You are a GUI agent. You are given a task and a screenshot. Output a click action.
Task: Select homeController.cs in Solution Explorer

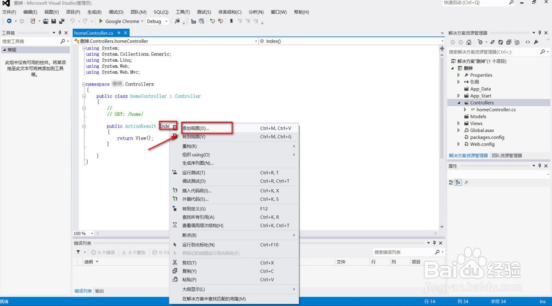(496, 109)
